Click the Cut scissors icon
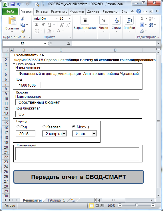This screenshot has height=211, width=163. pos(23,19)
